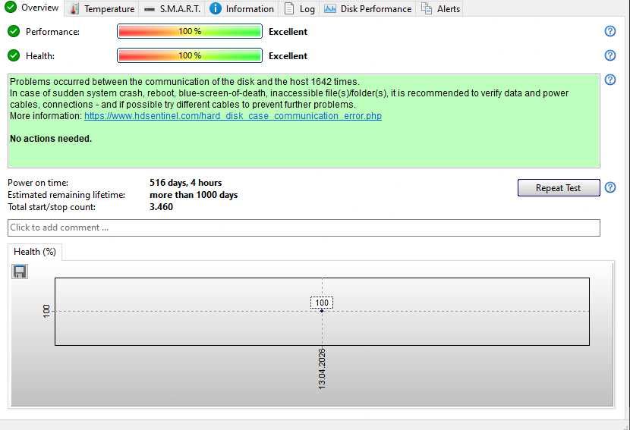This screenshot has width=630, height=430.
Task: Click 'more than 1000 days' lifetime value
Action: pyautogui.click(x=194, y=195)
